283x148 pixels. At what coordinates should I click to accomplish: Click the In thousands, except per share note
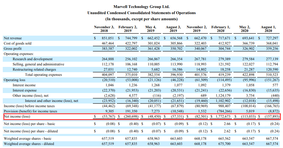pos(141,19)
